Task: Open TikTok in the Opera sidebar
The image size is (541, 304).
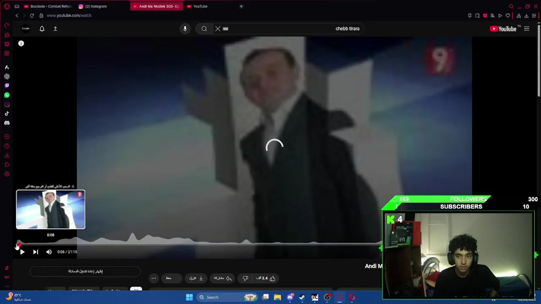Action: (7, 114)
